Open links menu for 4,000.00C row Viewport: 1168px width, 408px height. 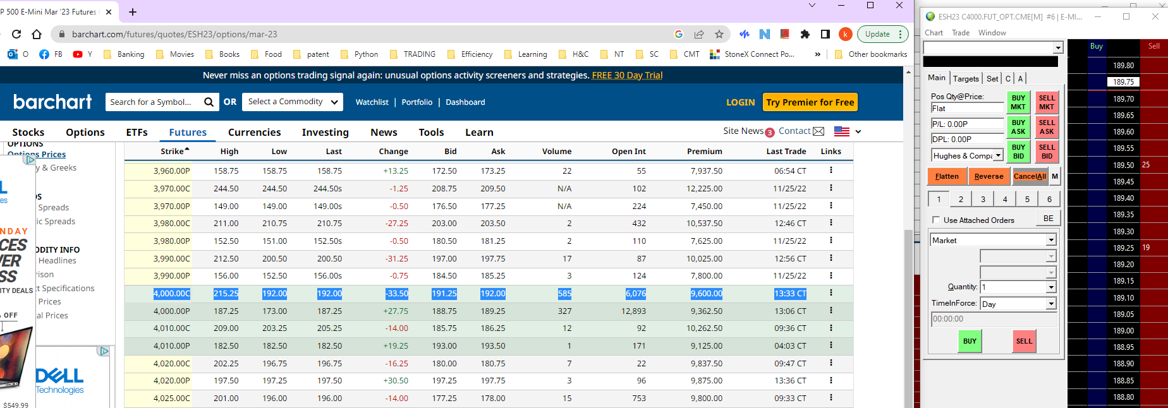[x=830, y=293]
